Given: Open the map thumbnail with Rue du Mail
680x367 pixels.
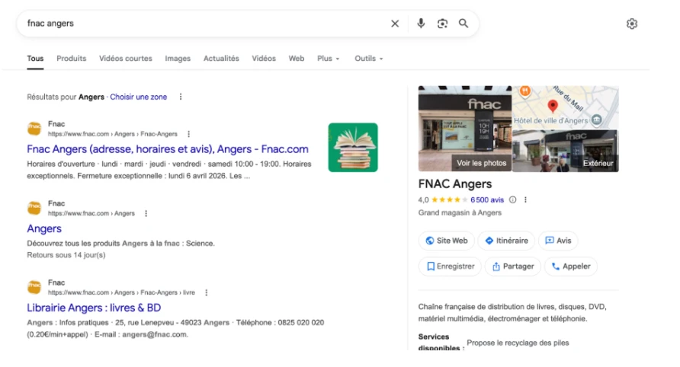Looking at the screenshot, I should click(x=566, y=107).
